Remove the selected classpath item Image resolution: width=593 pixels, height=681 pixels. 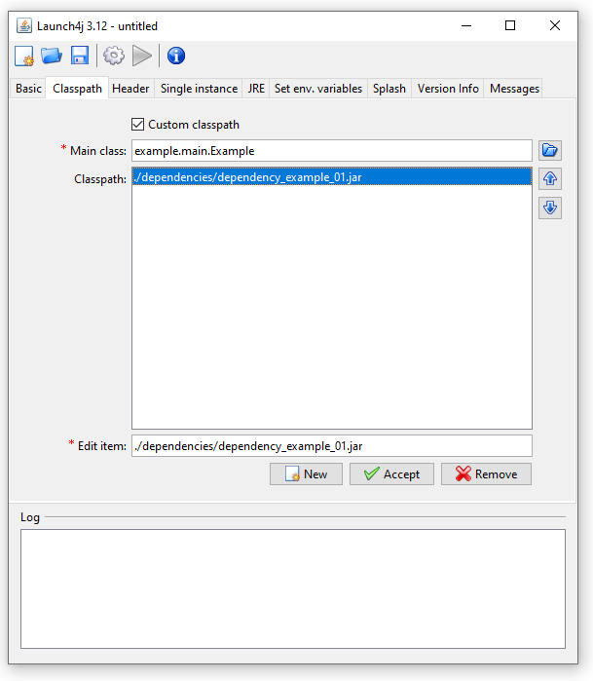point(486,473)
